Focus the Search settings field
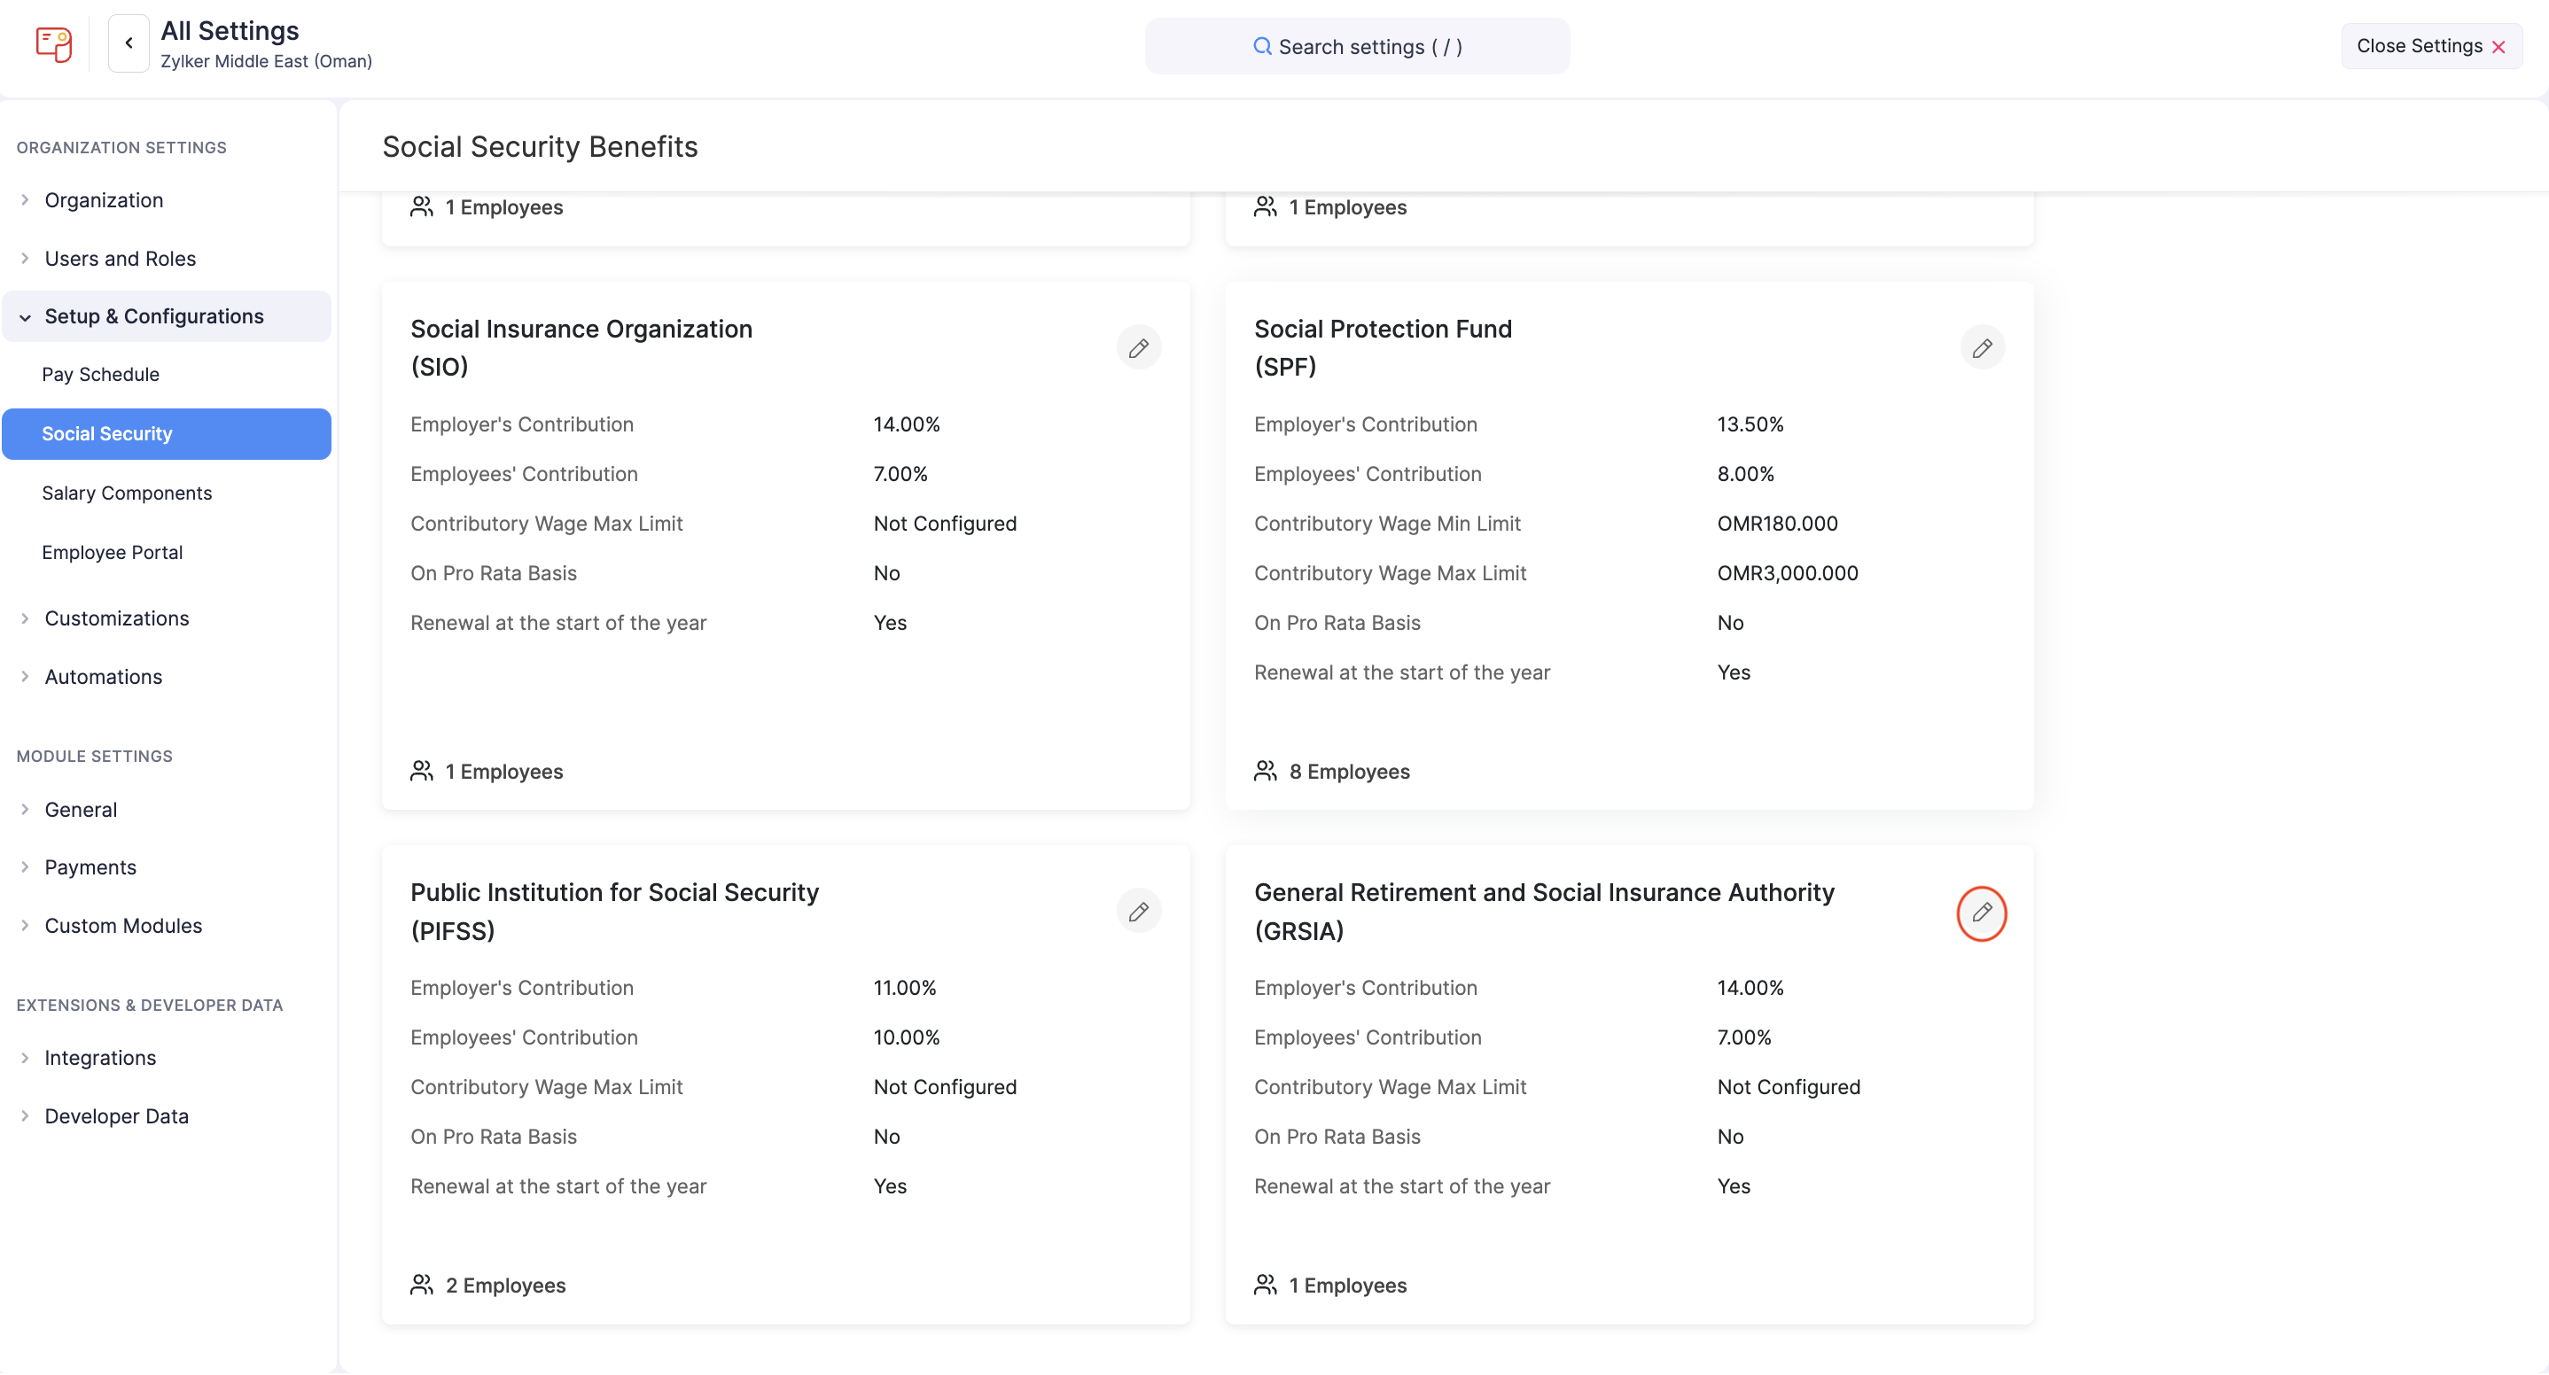 pyautogui.click(x=1357, y=46)
